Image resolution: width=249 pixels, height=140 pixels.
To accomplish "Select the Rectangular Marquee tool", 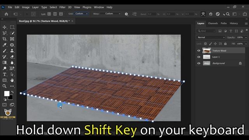I will tap(12, 27).
